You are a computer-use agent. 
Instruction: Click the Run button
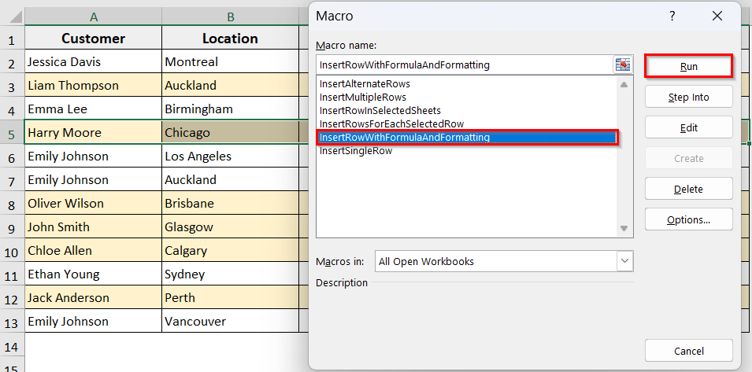[688, 67]
